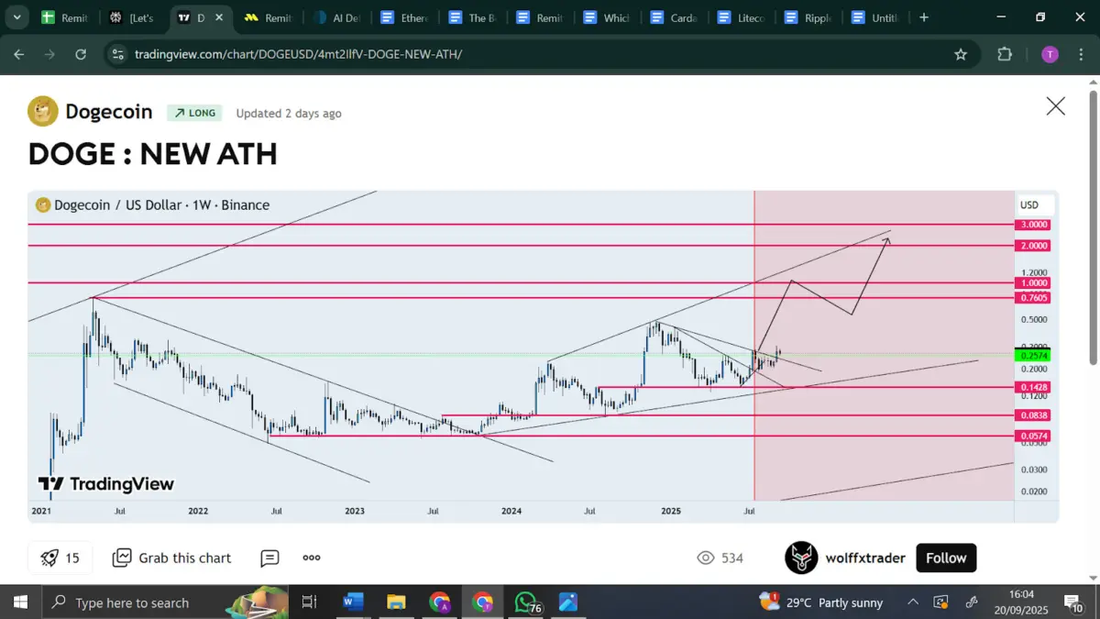
Task: Click the 2.0000 price level label
Action: coord(1033,246)
